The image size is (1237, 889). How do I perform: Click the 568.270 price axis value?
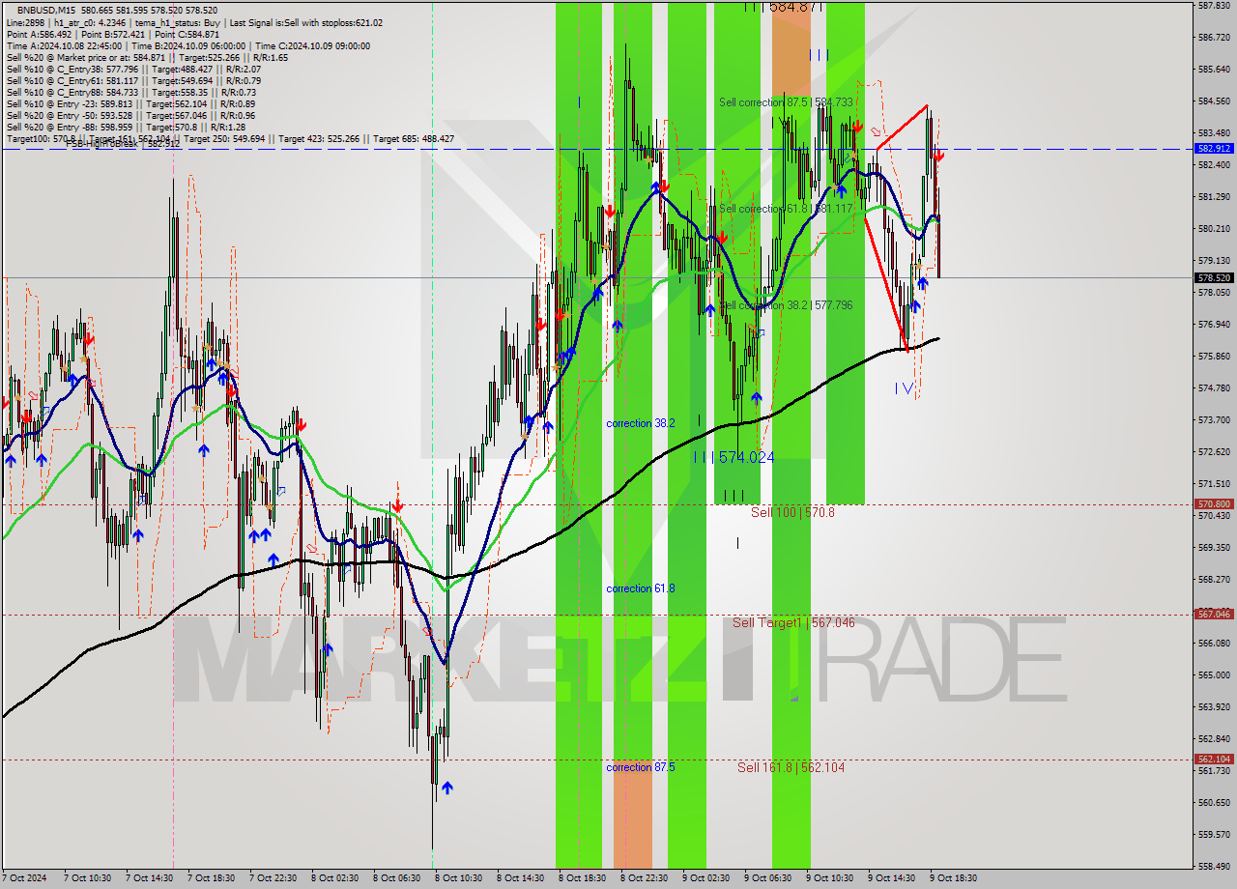(x=1214, y=579)
